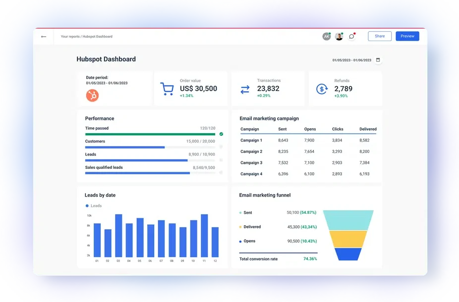Image resolution: width=459 pixels, height=302 pixels.
Task: Click the header date range 01/05/2023 - 01/06/2023
Action: [x=351, y=60]
